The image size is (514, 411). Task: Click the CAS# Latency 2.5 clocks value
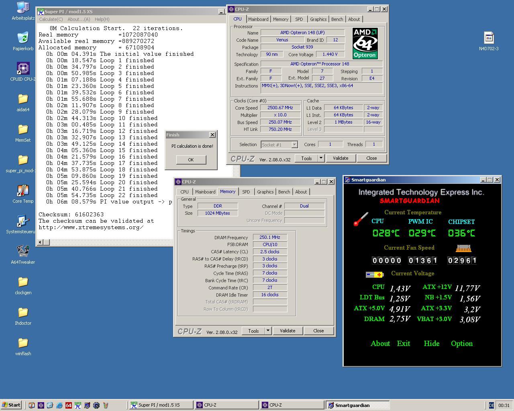pyautogui.click(x=270, y=252)
